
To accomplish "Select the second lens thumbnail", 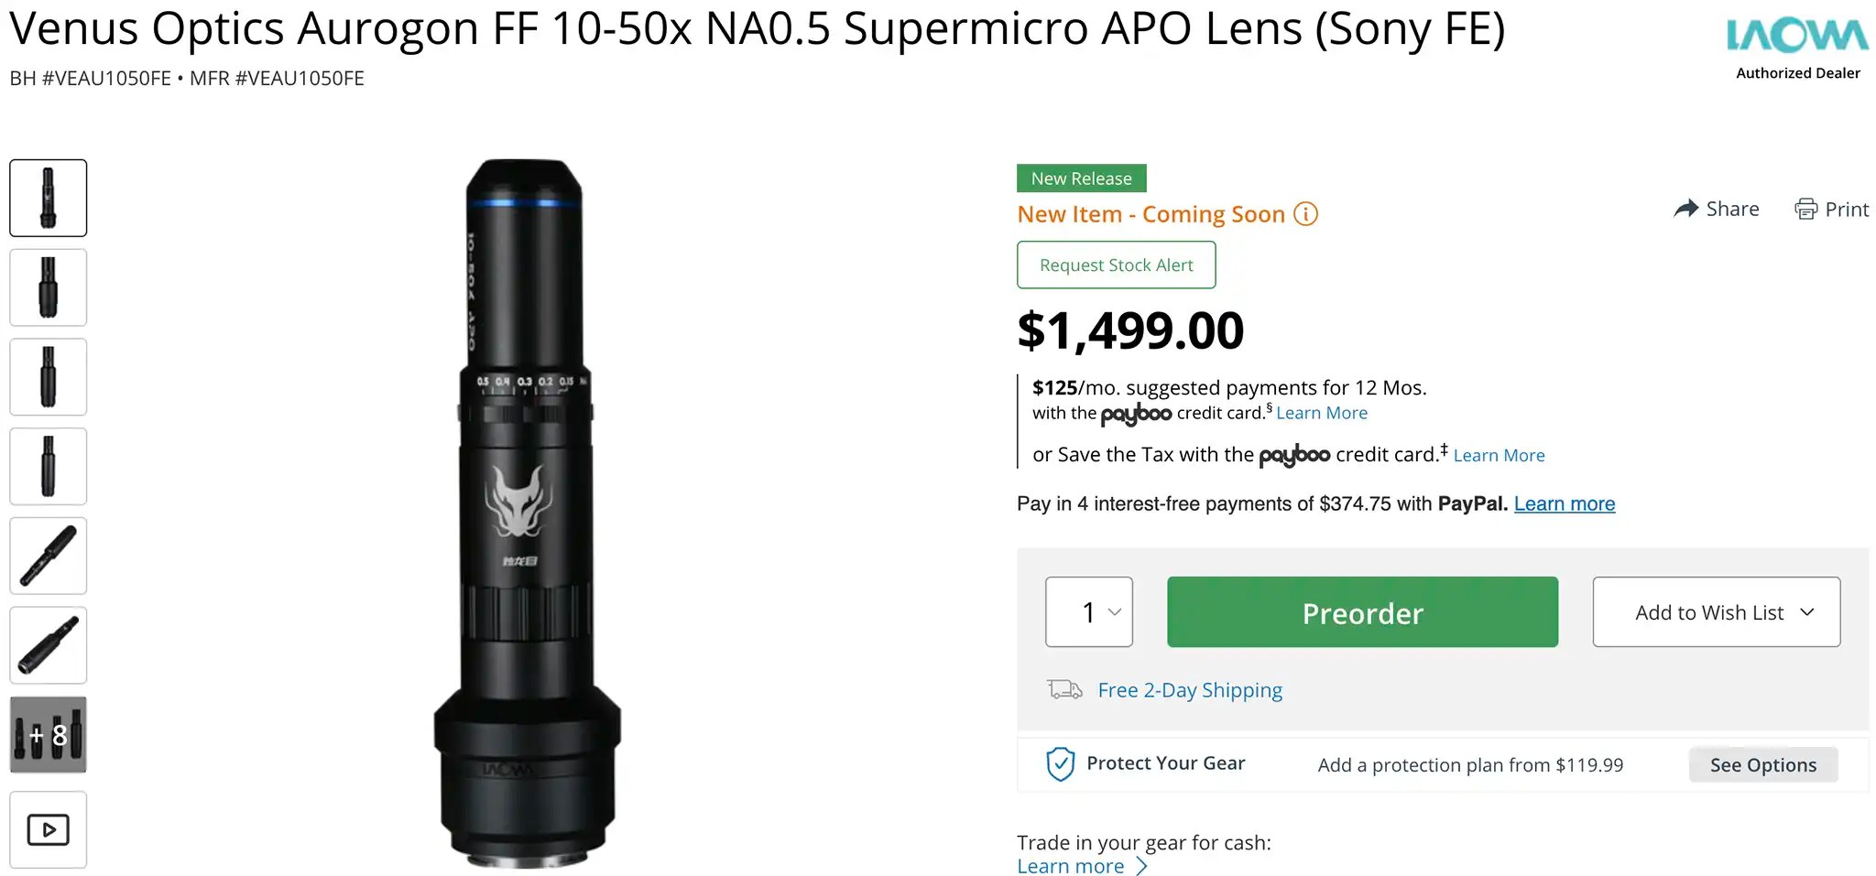I will click(49, 287).
